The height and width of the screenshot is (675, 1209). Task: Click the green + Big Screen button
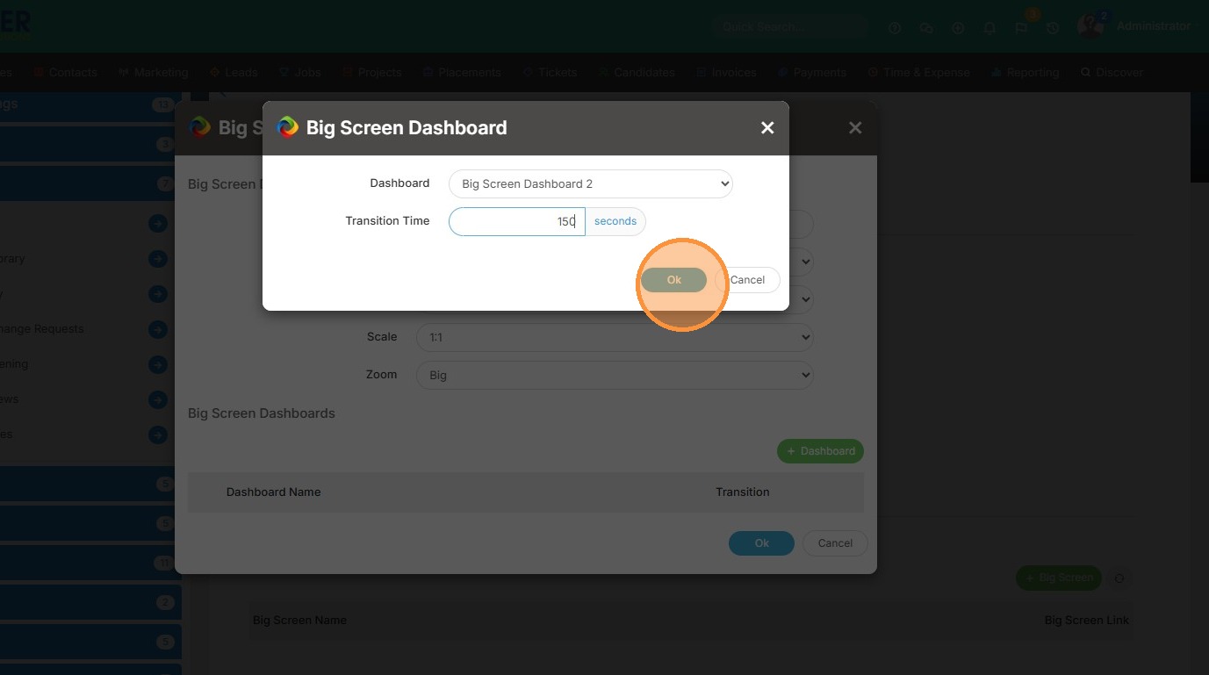point(1059,578)
